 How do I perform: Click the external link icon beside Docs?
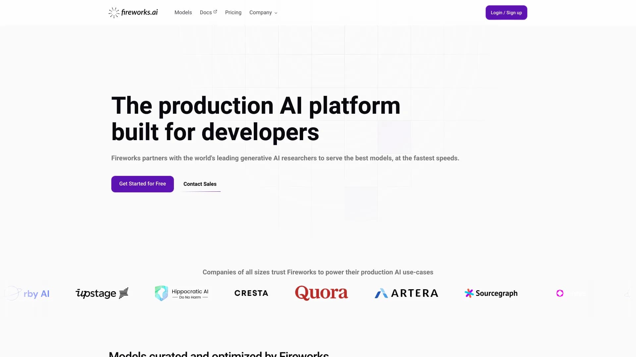click(x=215, y=12)
